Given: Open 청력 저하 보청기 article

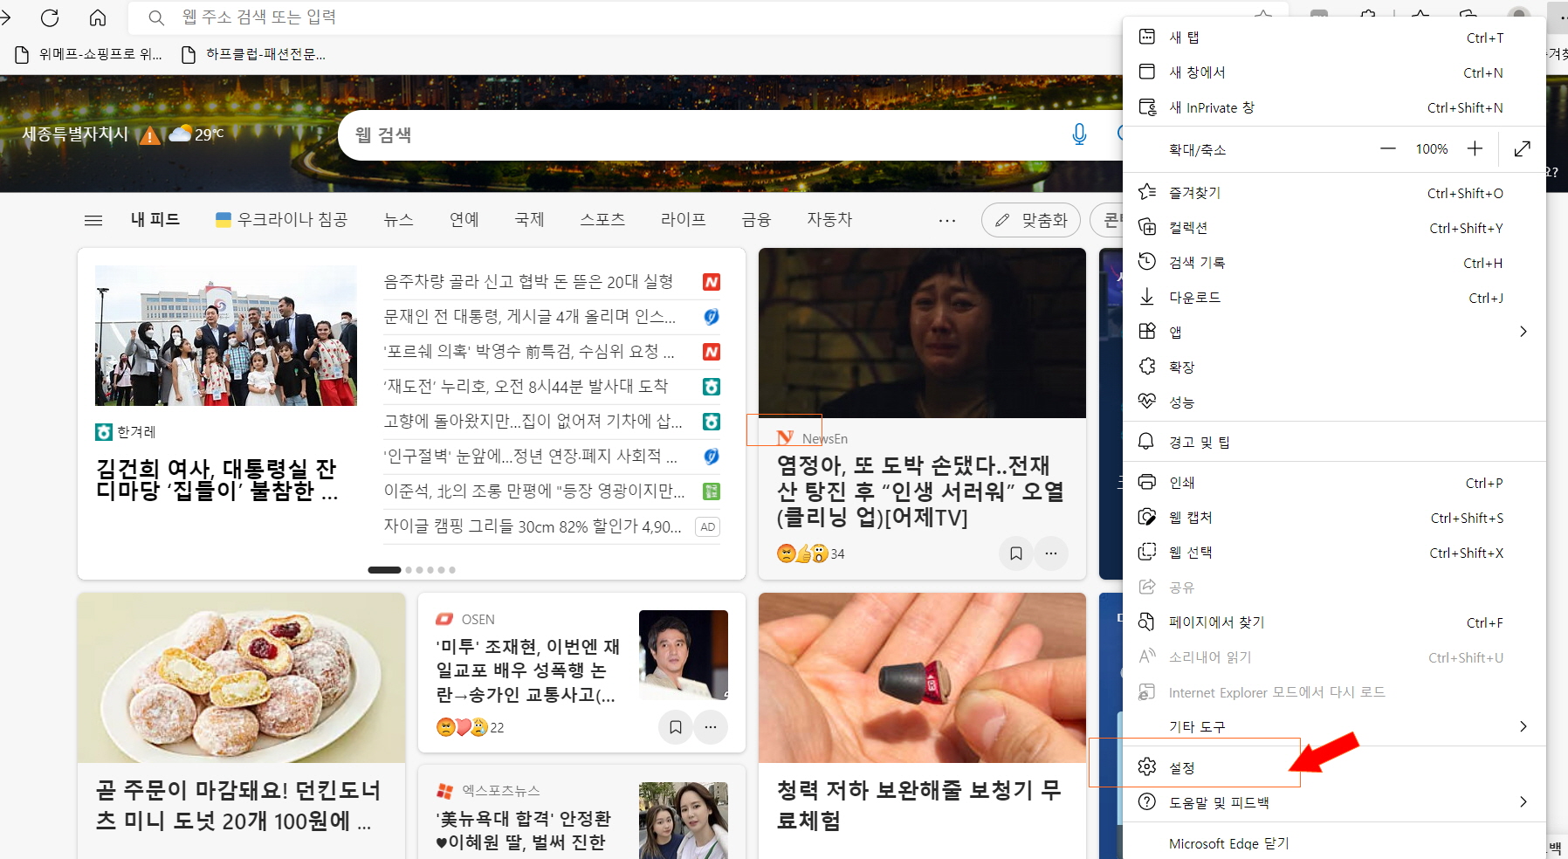Looking at the screenshot, I should 919,805.
